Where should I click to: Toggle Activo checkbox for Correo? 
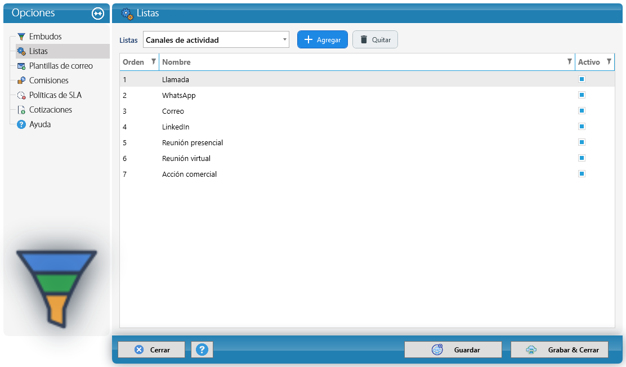point(582,111)
